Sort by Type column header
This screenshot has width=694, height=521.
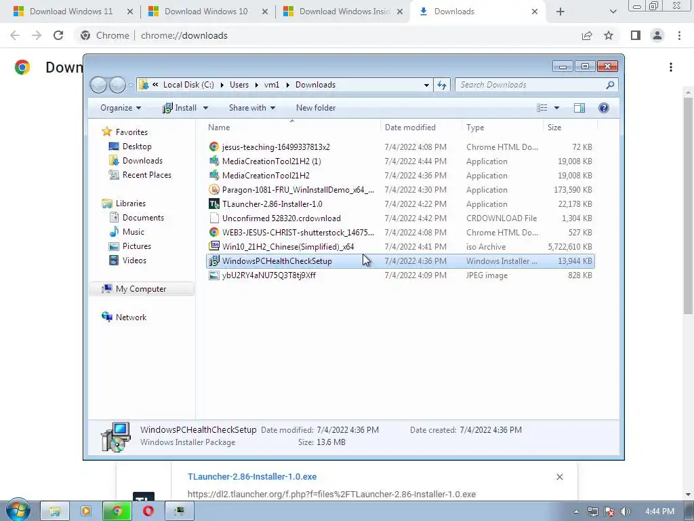[x=502, y=127]
